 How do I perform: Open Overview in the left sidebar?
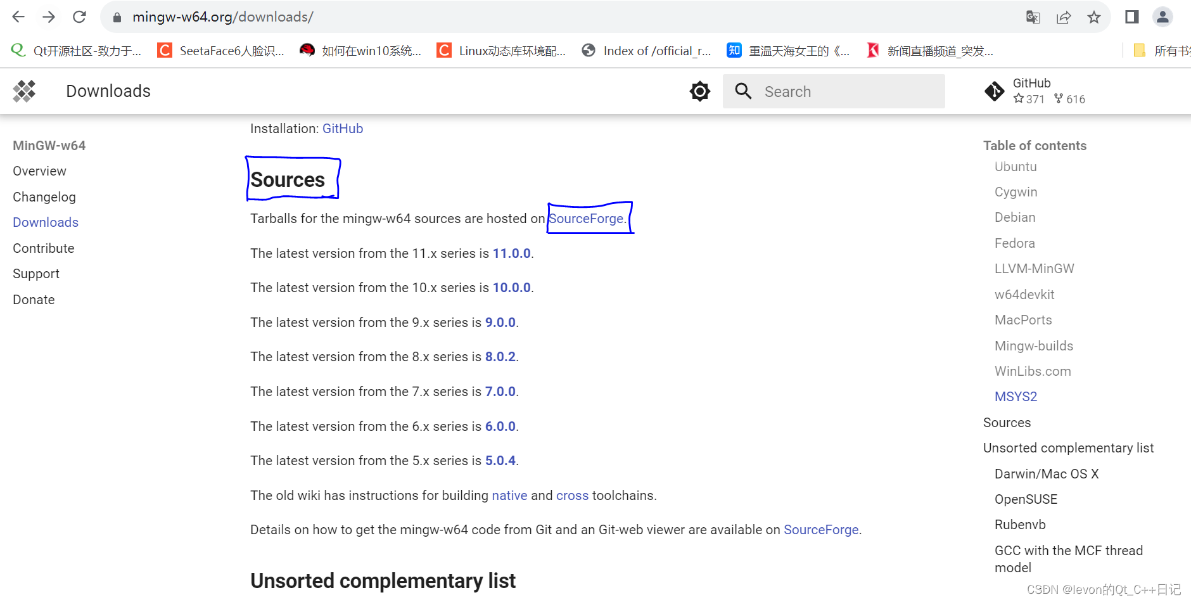[x=39, y=171]
